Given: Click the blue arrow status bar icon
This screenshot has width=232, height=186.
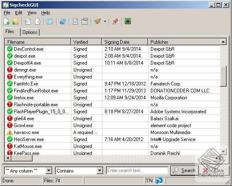Looking at the screenshot, I should (x=159, y=181).
